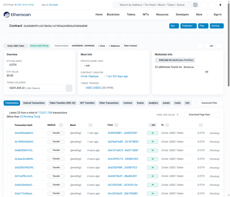Open details box for transaction 0xe500addafc9
This screenshot has height=197, width=230.
click(9, 133)
